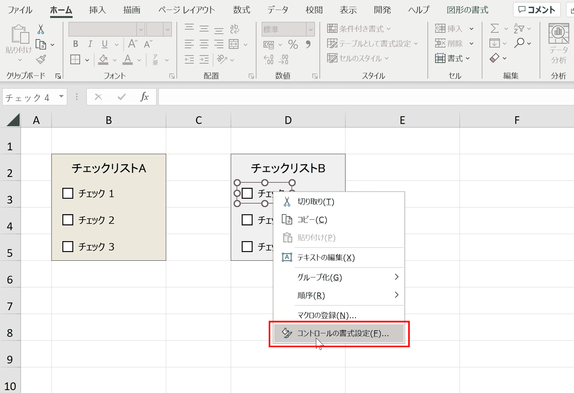Check the チェック 2 checkbox in list A
This screenshot has height=393, width=574.
coord(68,220)
